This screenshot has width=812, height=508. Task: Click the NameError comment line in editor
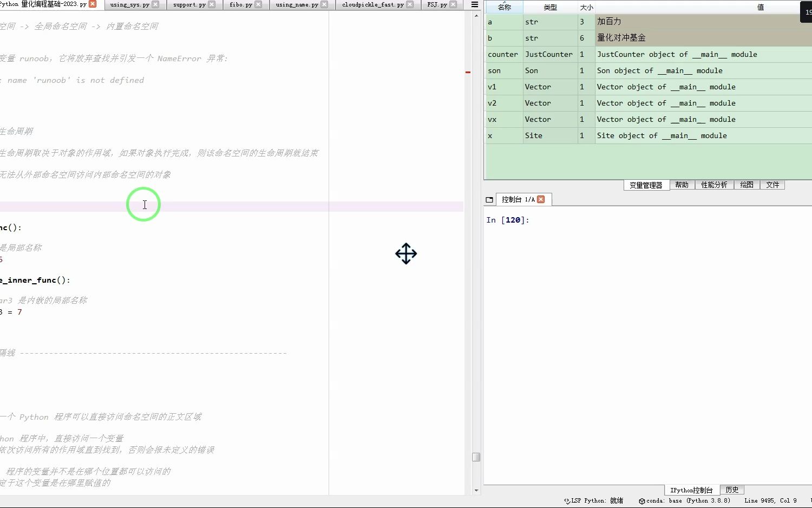point(114,58)
